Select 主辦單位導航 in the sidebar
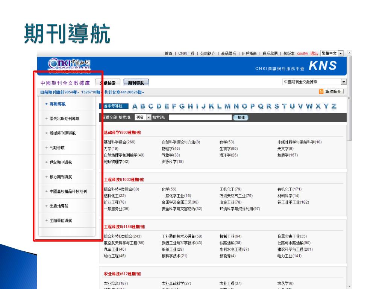 click(61, 221)
